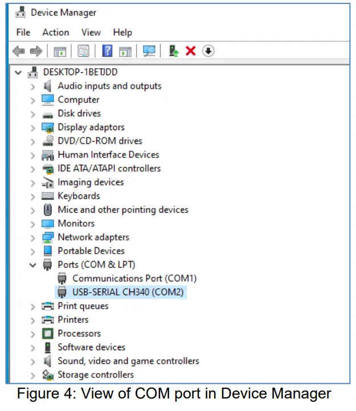Expand the Disk drives chevron
356x411 pixels.
click(x=32, y=114)
